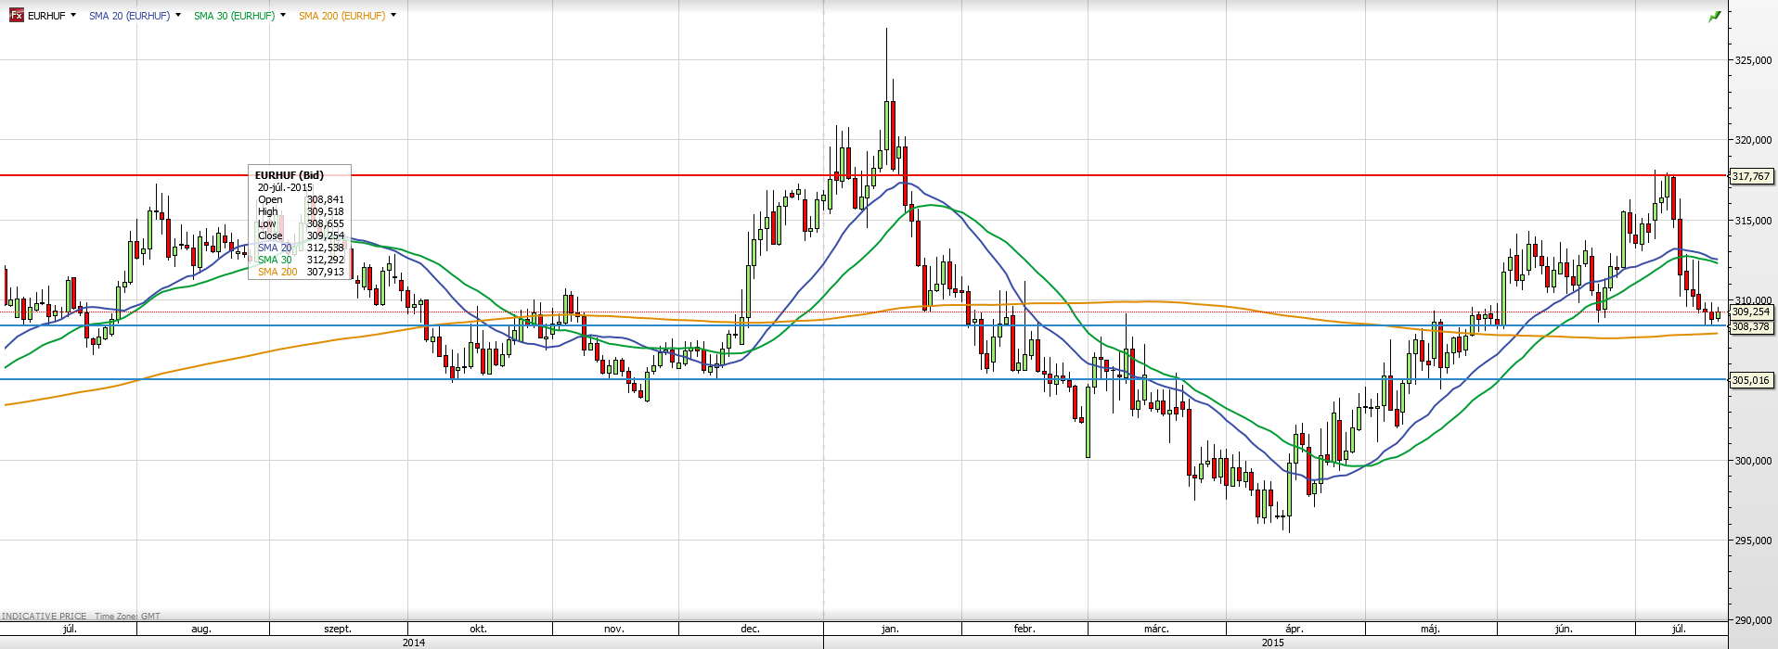1778x649 pixels.
Task: Click the 290,000 price axis label
Action: click(1753, 620)
